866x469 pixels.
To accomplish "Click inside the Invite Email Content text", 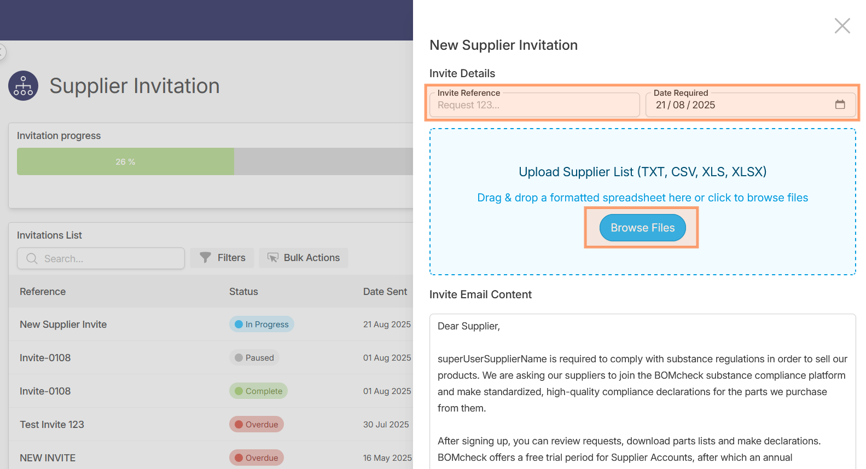I will tap(642, 383).
